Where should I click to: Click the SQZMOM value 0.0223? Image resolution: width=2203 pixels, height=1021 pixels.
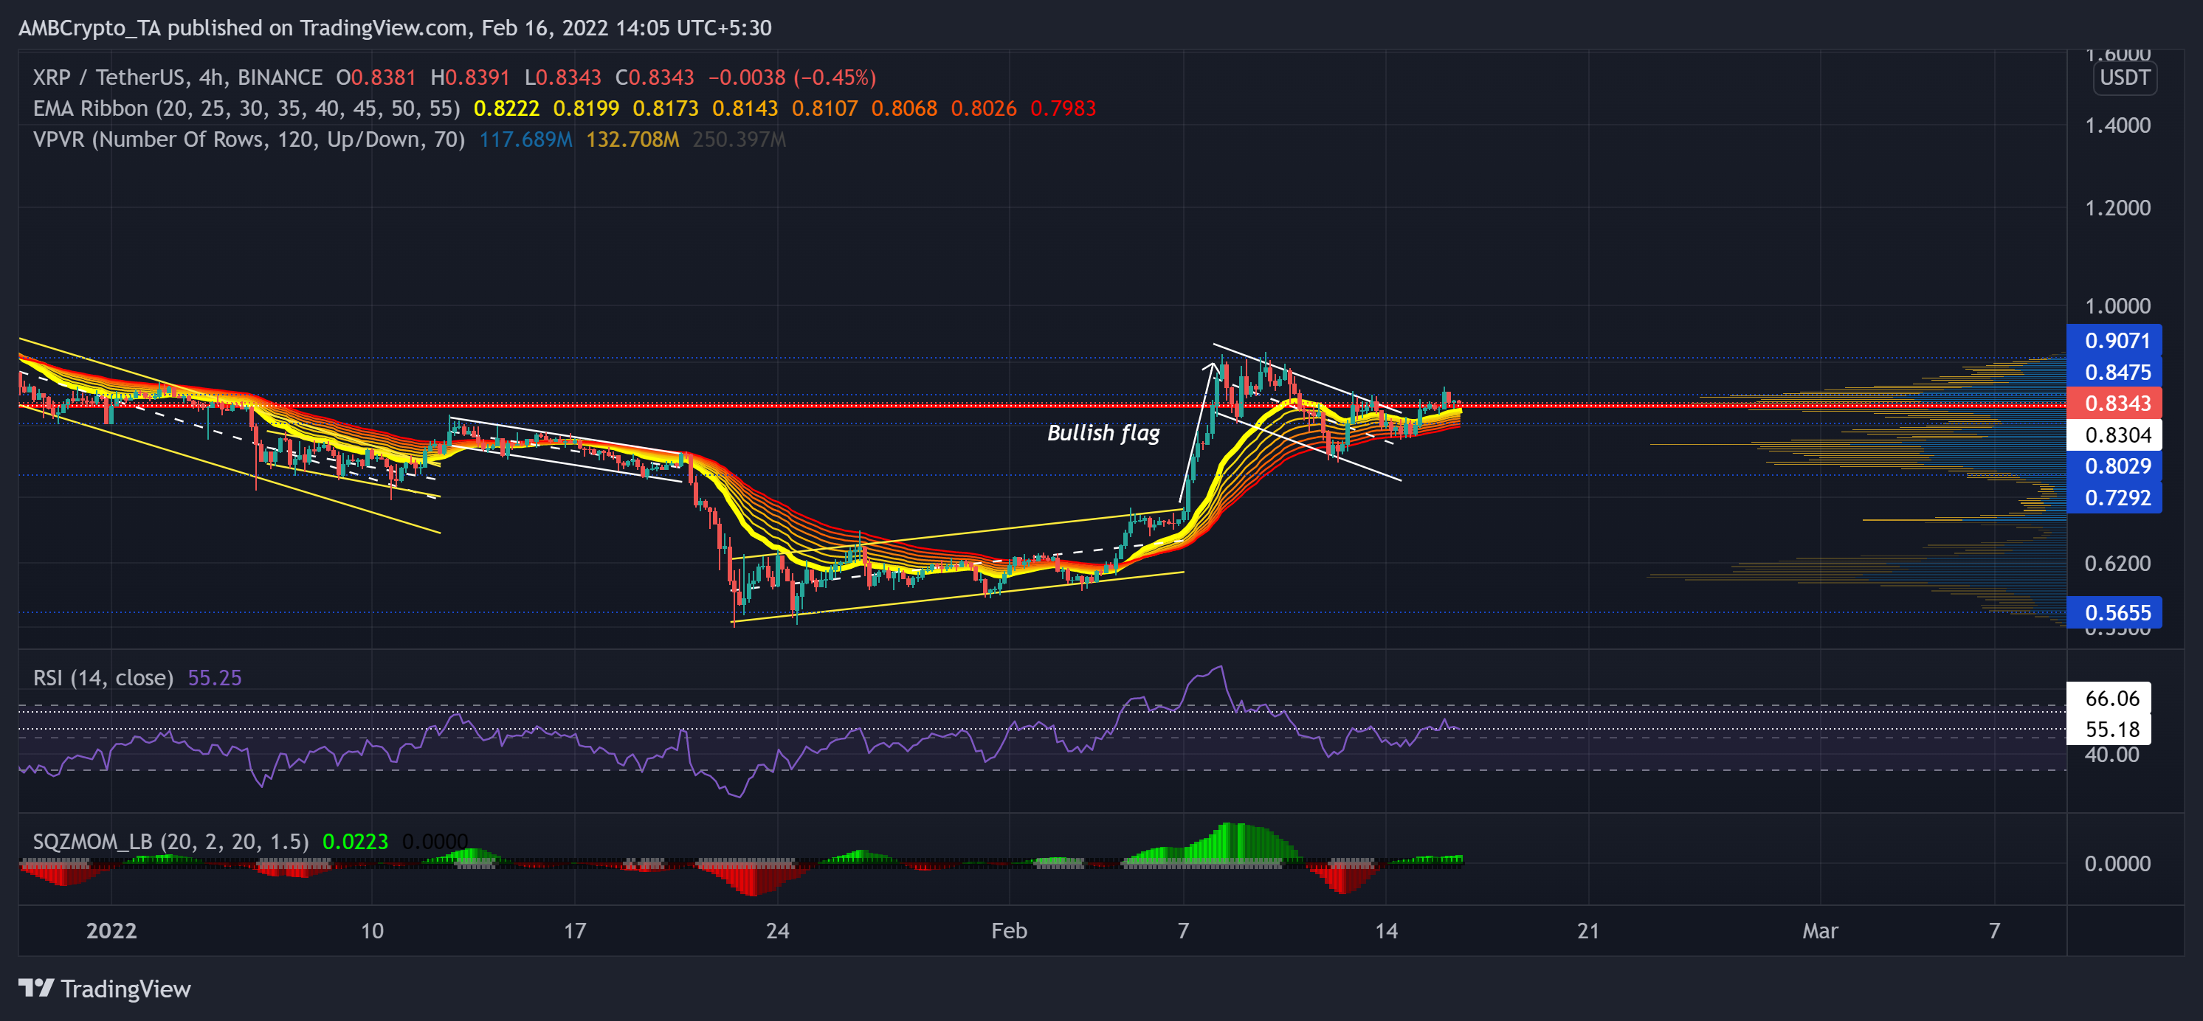point(355,842)
